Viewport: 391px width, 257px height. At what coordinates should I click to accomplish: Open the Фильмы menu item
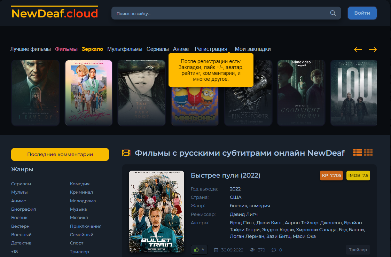click(67, 49)
